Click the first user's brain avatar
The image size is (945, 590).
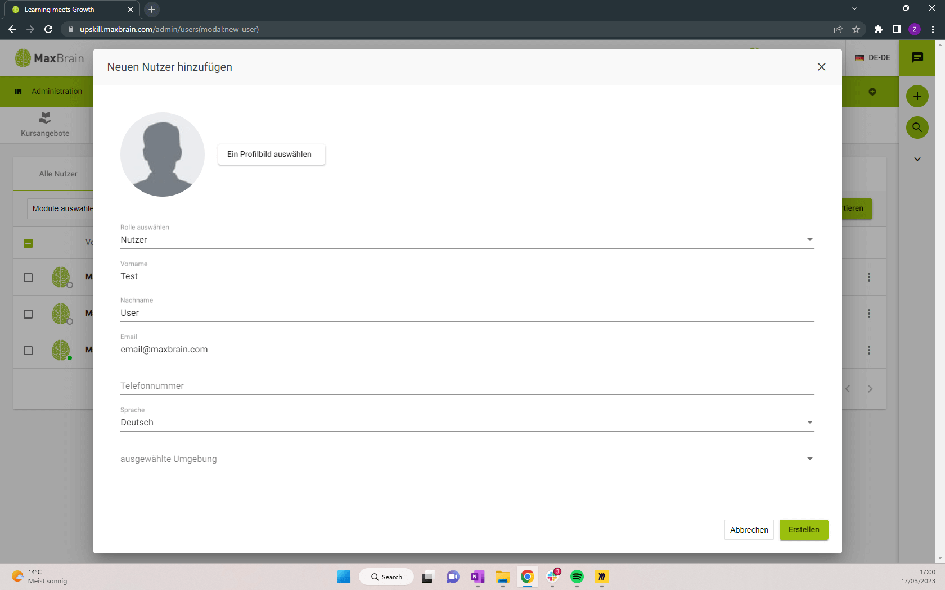pos(61,277)
